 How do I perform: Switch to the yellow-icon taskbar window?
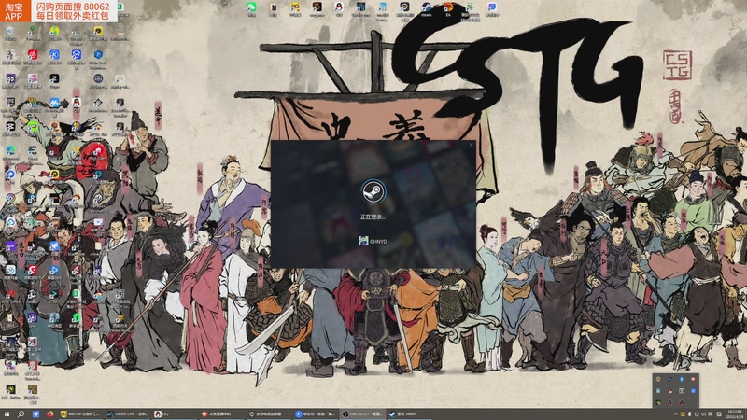(x=81, y=414)
